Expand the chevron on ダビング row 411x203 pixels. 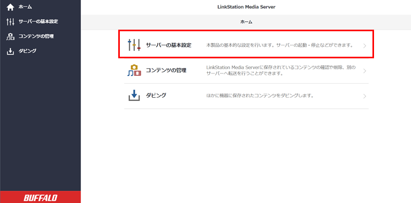pos(365,96)
